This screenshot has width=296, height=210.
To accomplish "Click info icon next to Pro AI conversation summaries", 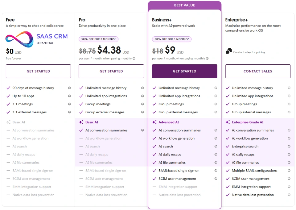I will 142,130.
